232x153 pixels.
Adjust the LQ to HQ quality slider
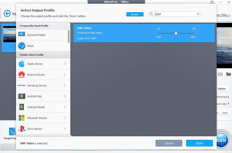(x=176, y=33)
